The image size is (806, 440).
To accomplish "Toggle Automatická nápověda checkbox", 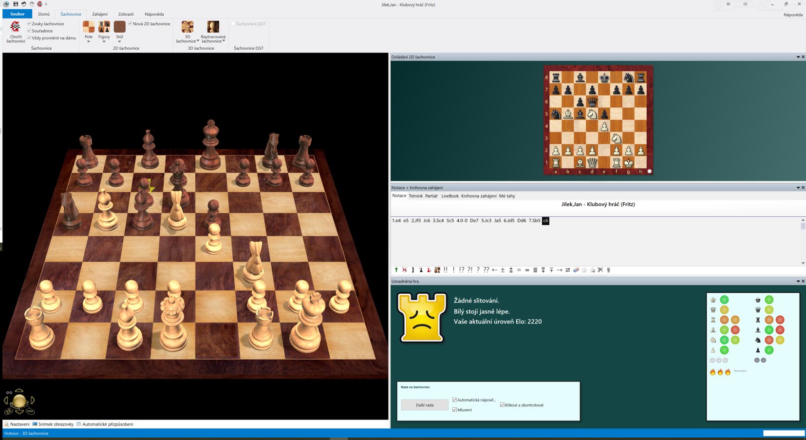I will 455,400.
